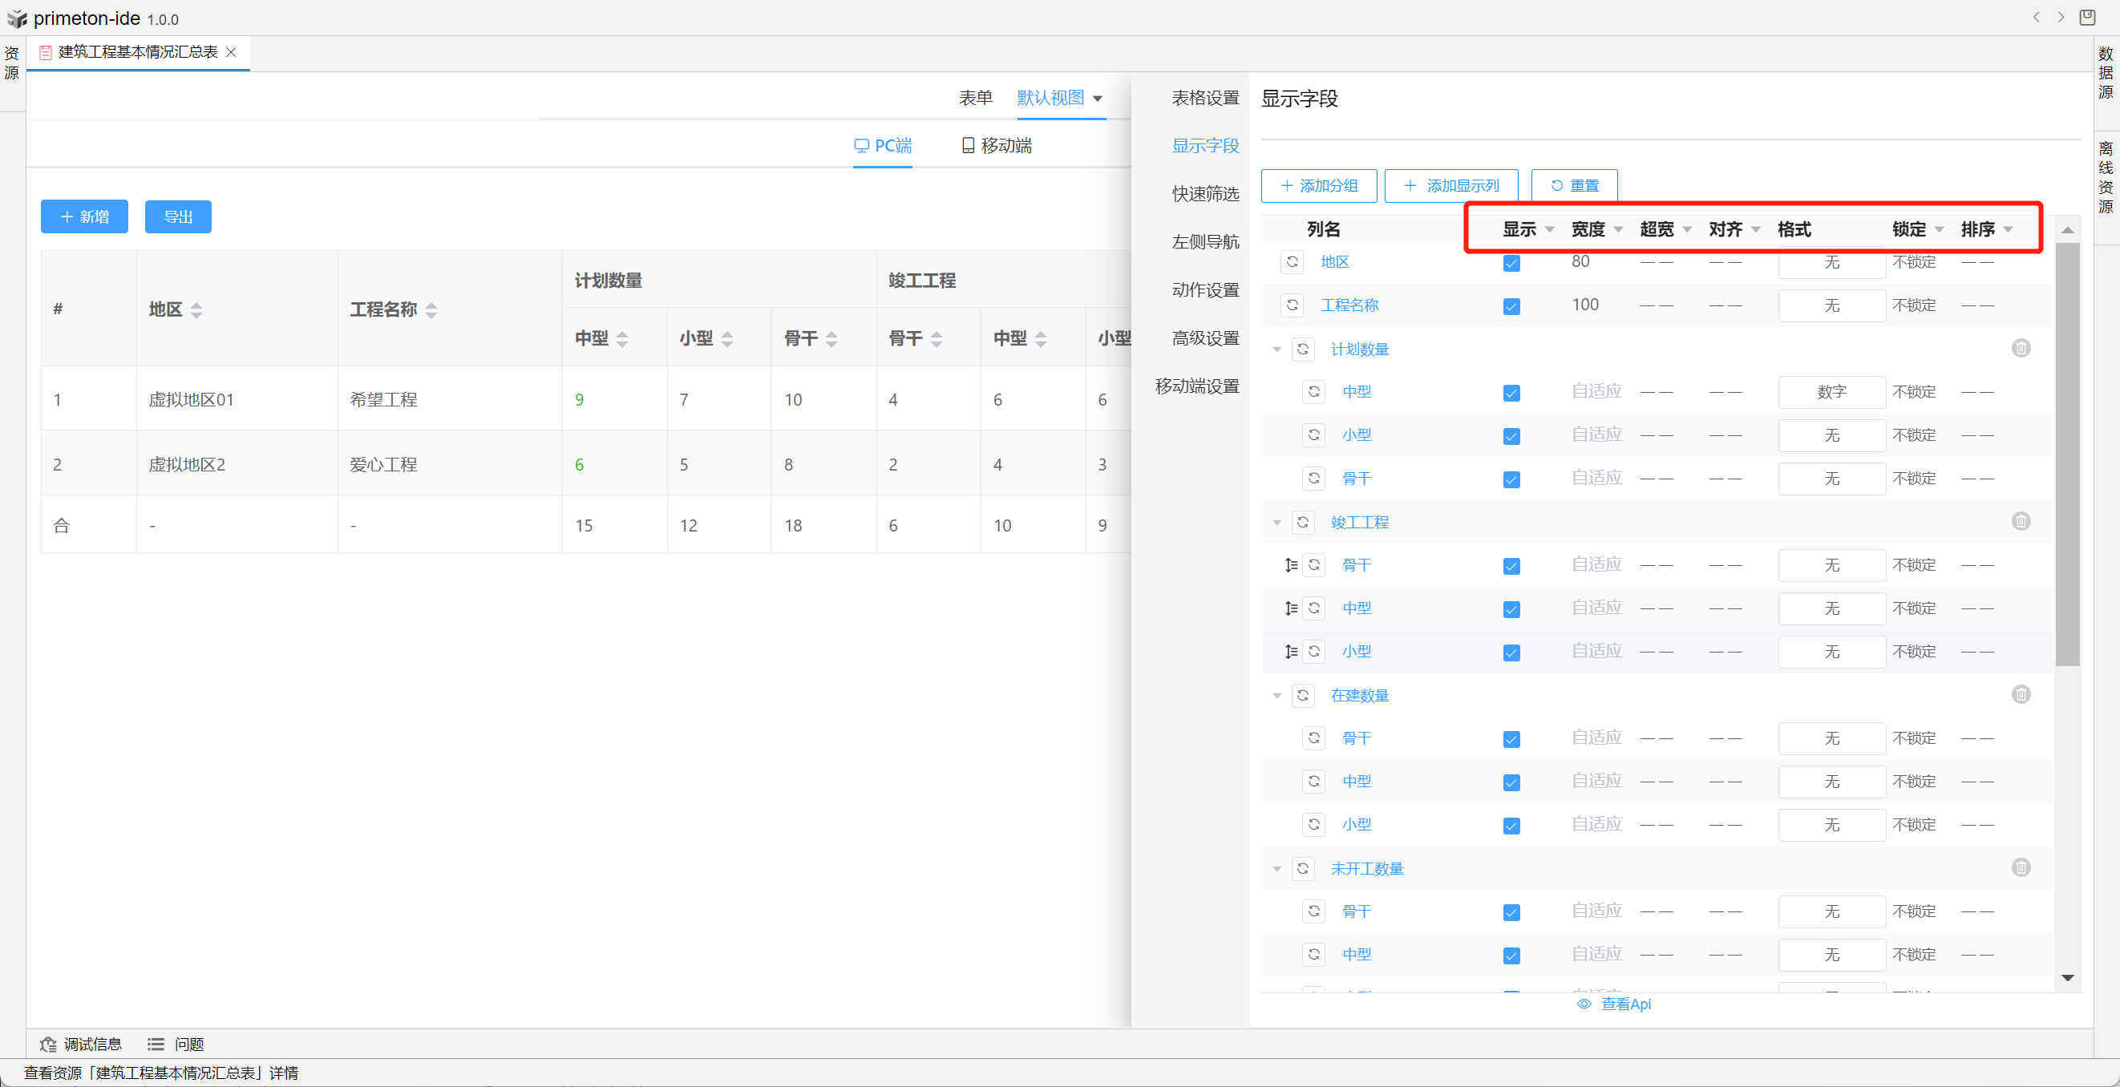
Task: Uncheck display checkbox for 地区 field
Action: click(1511, 263)
